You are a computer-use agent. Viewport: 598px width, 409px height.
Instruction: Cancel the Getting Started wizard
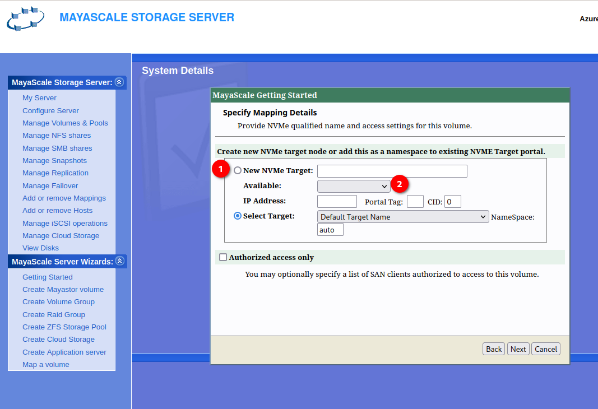tap(545, 349)
